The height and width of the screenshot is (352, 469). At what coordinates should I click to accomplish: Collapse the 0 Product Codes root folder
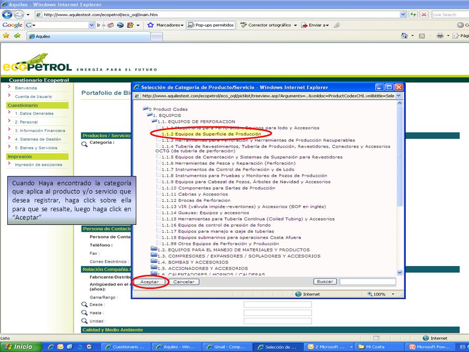[x=146, y=109]
